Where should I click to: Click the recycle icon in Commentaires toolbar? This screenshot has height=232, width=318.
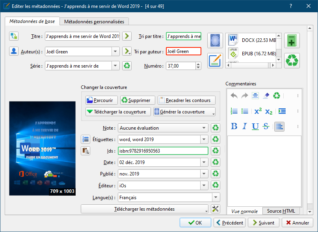coord(276,96)
